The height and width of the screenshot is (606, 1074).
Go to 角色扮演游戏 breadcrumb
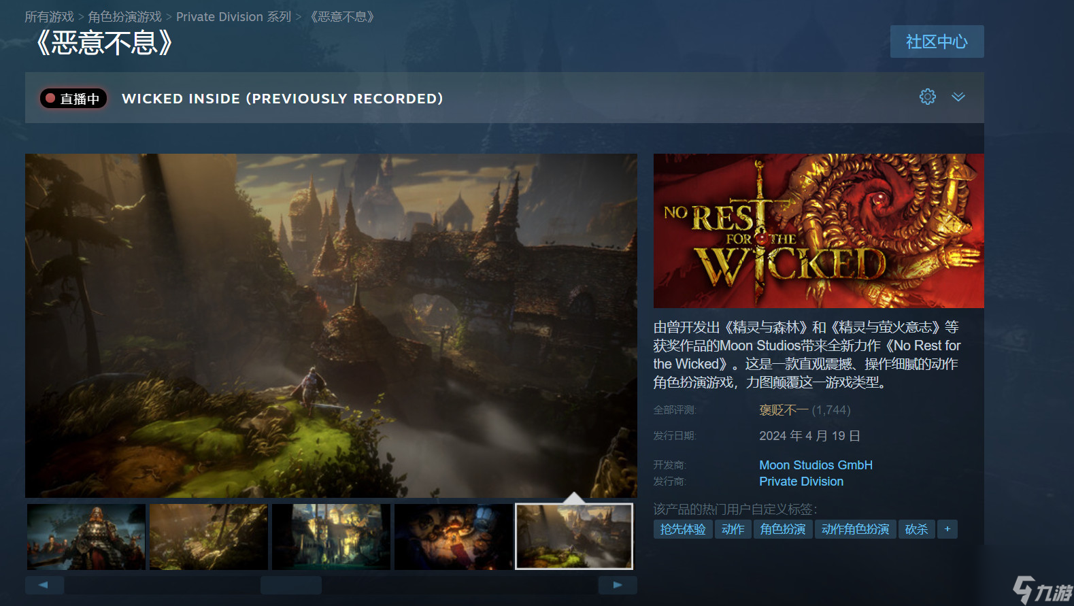coord(124,16)
